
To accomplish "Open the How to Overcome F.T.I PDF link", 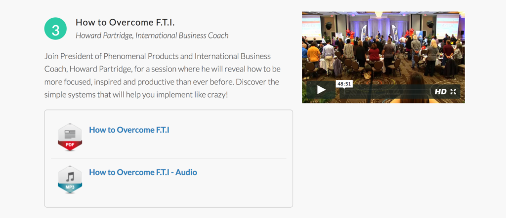I will [x=129, y=130].
